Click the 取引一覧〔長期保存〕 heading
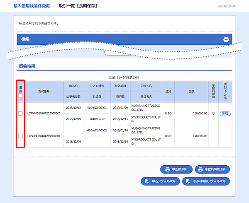Viewport: 249px width, 203px height. pyautogui.click(x=78, y=6)
